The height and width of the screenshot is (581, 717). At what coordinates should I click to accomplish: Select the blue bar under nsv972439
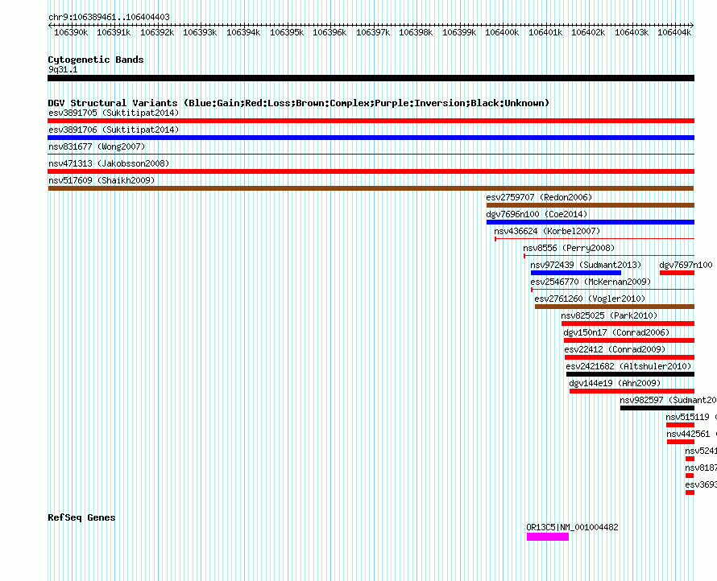576,273
